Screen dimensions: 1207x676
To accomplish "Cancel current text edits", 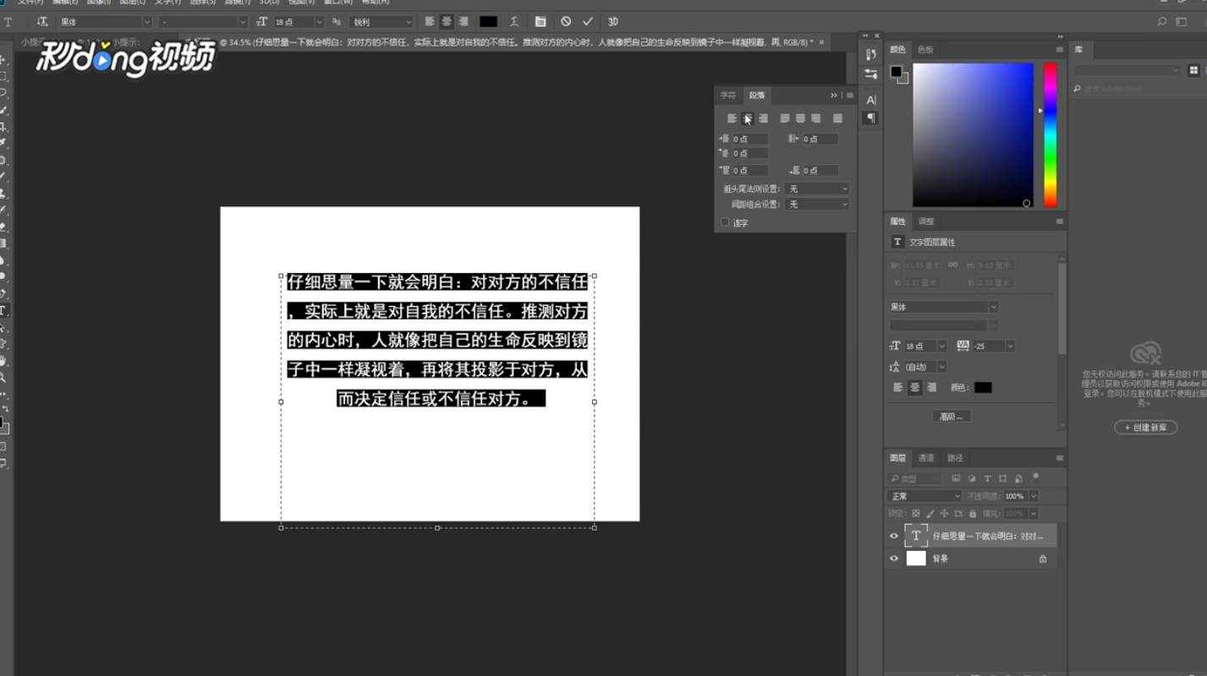I will (566, 22).
